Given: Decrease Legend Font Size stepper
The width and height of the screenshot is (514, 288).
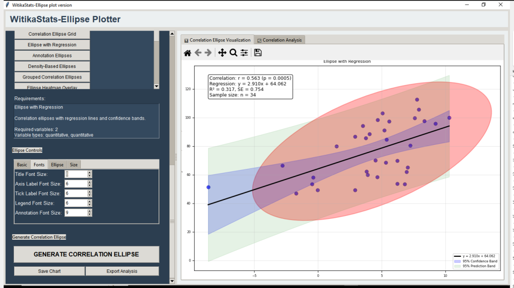Looking at the screenshot, I should pyautogui.click(x=89, y=205).
